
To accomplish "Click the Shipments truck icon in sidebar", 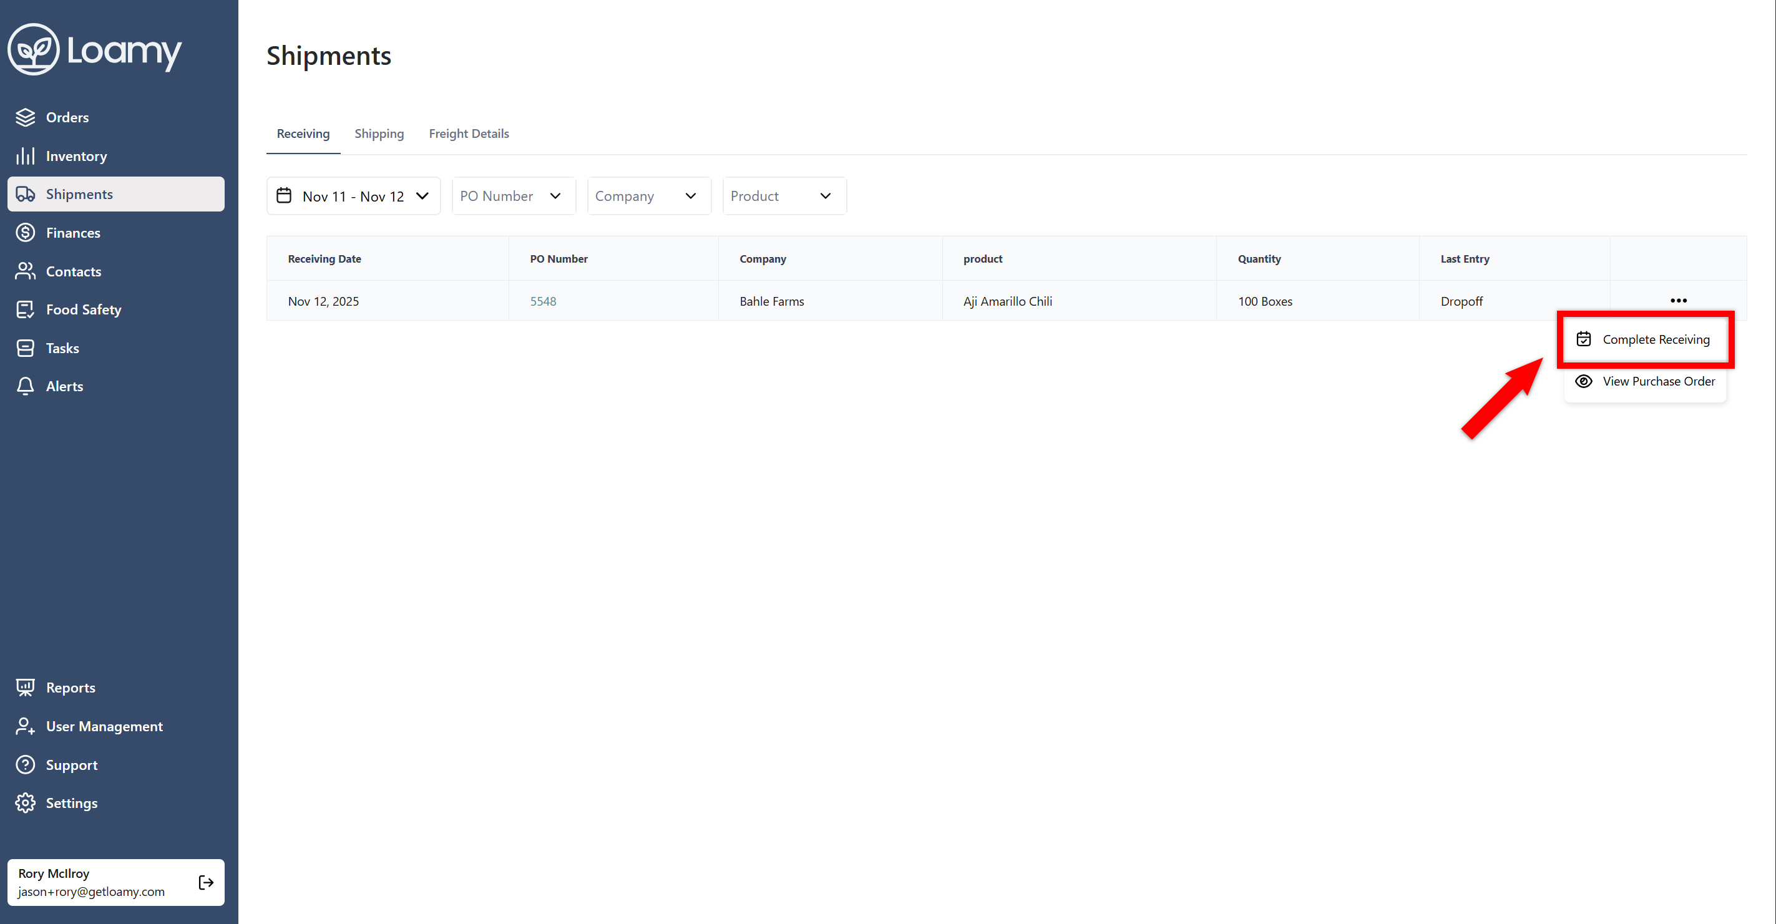I will 26,194.
